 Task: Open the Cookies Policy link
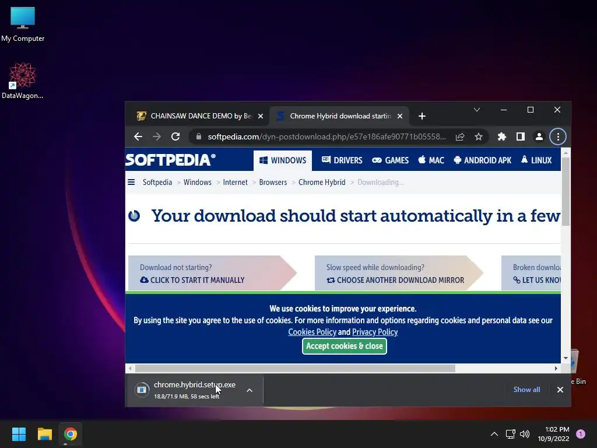click(312, 332)
